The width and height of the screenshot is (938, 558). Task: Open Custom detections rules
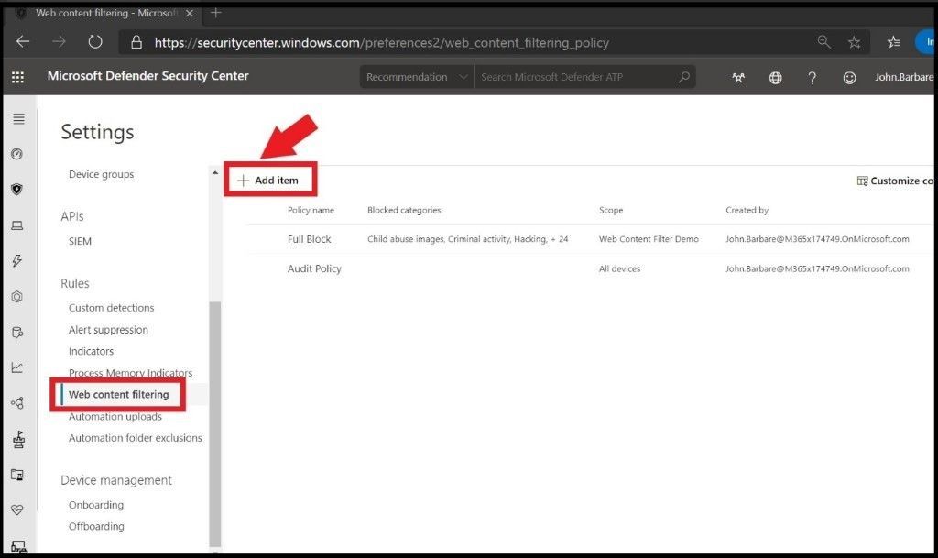tap(111, 308)
